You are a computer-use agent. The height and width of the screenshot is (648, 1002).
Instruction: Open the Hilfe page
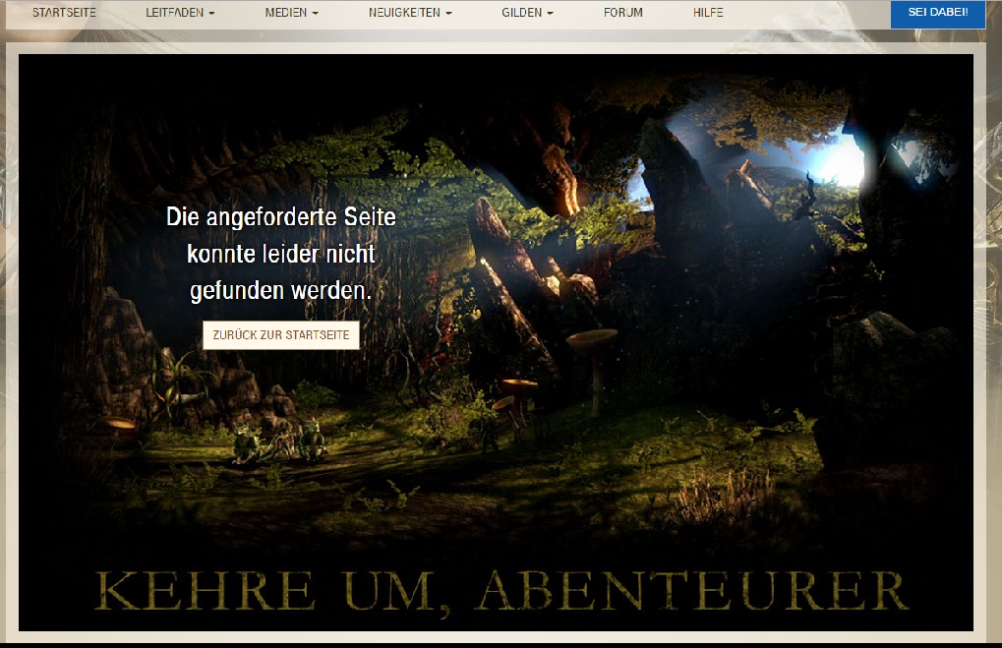pyautogui.click(x=708, y=12)
